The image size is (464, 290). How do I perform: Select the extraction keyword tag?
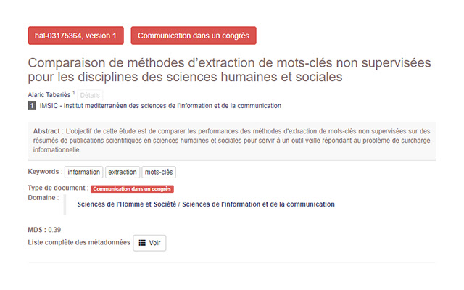point(123,173)
